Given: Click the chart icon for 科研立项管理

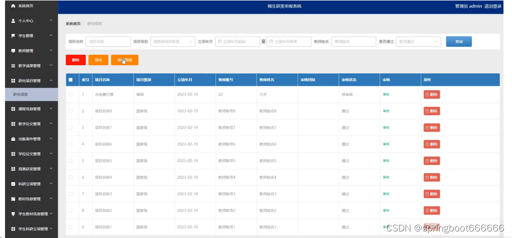Looking at the screenshot, I should pyautogui.click(x=13, y=184).
